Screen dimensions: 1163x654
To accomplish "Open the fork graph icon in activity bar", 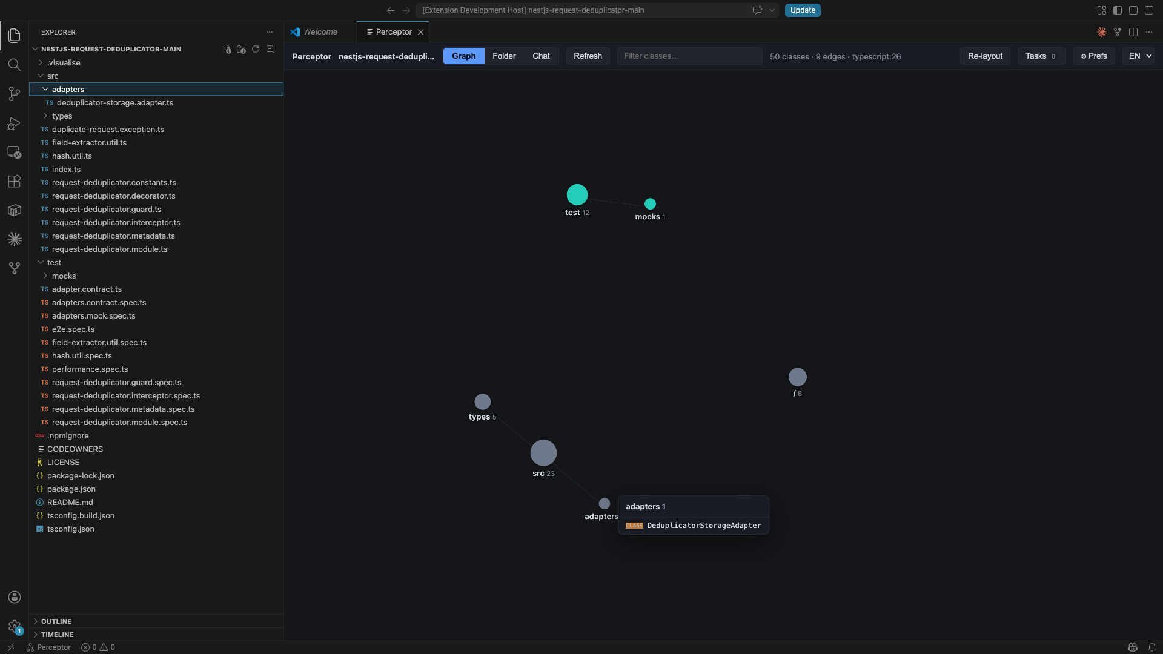I will [15, 268].
